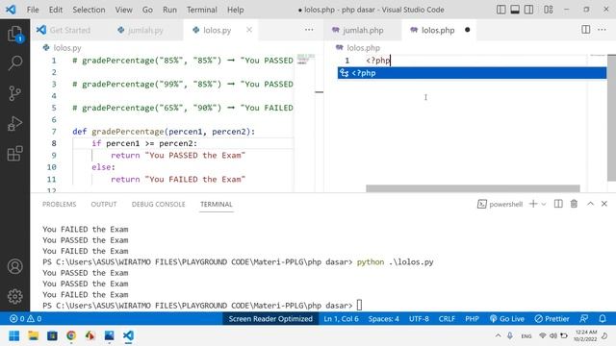Open File Explorer from the taskbar
The image size is (616, 346).
click(33, 335)
